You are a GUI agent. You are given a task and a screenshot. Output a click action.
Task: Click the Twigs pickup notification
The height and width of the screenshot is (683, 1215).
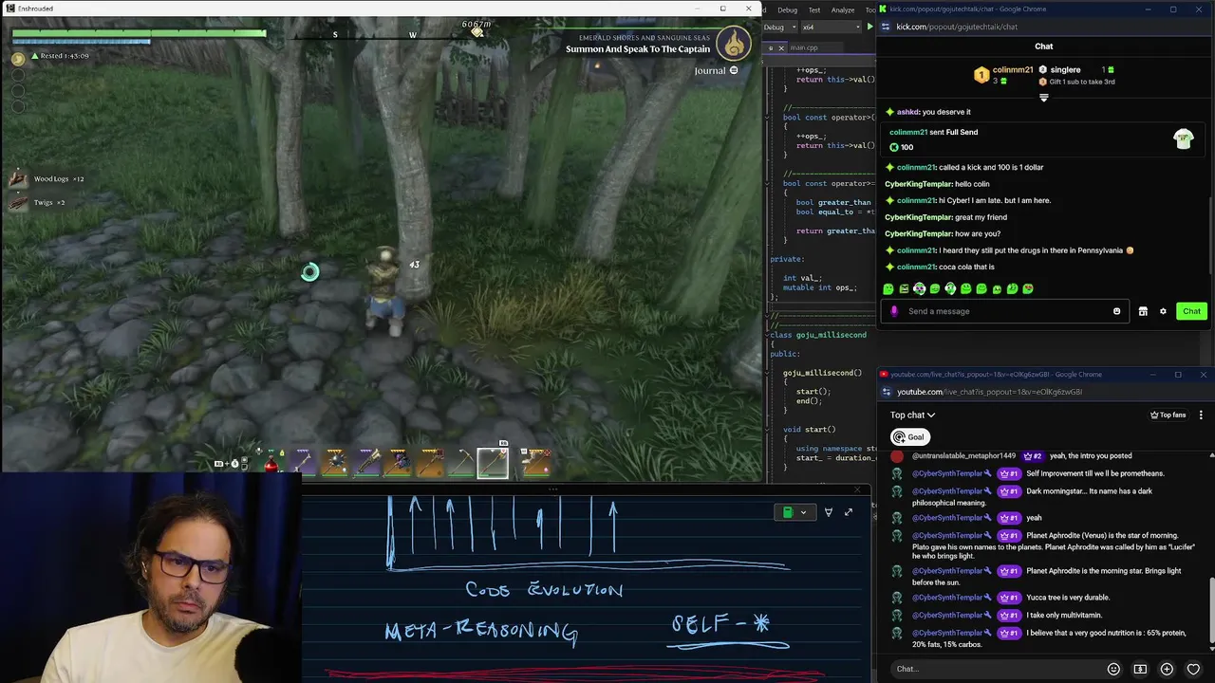pyautogui.click(x=38, y=202)
